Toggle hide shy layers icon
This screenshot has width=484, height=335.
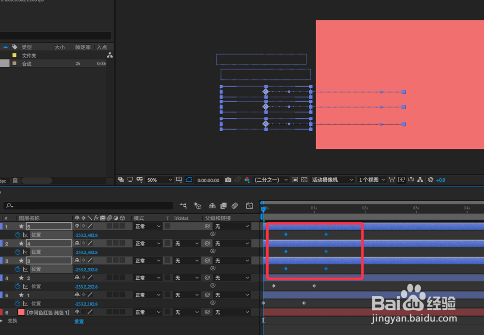coord(212,205)
